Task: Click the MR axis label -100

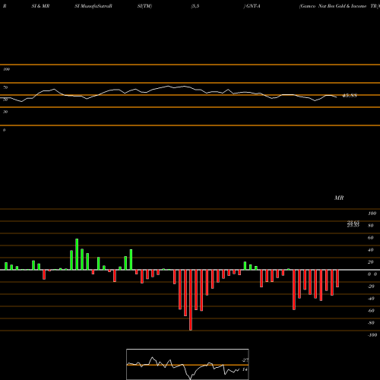Action: 372,335
